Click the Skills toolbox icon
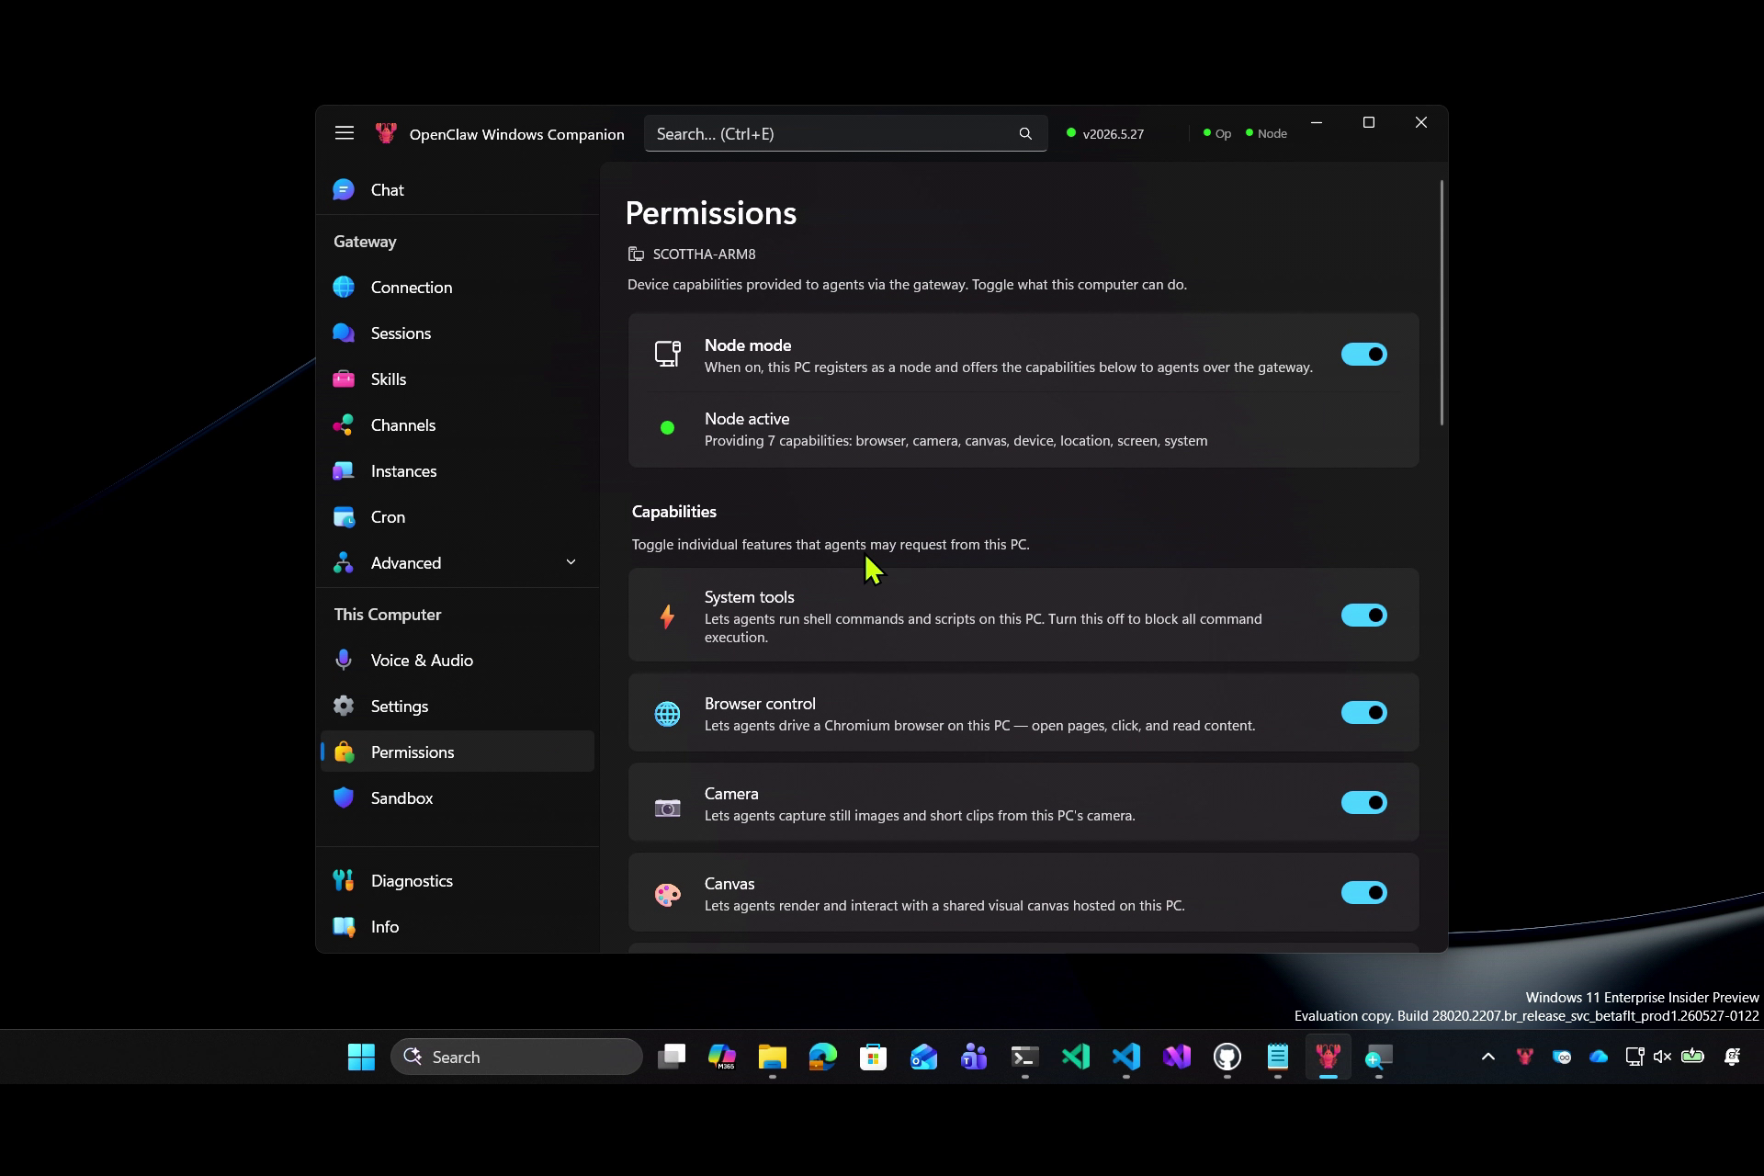This screenshot has width=1764, height=1176. 344,379
